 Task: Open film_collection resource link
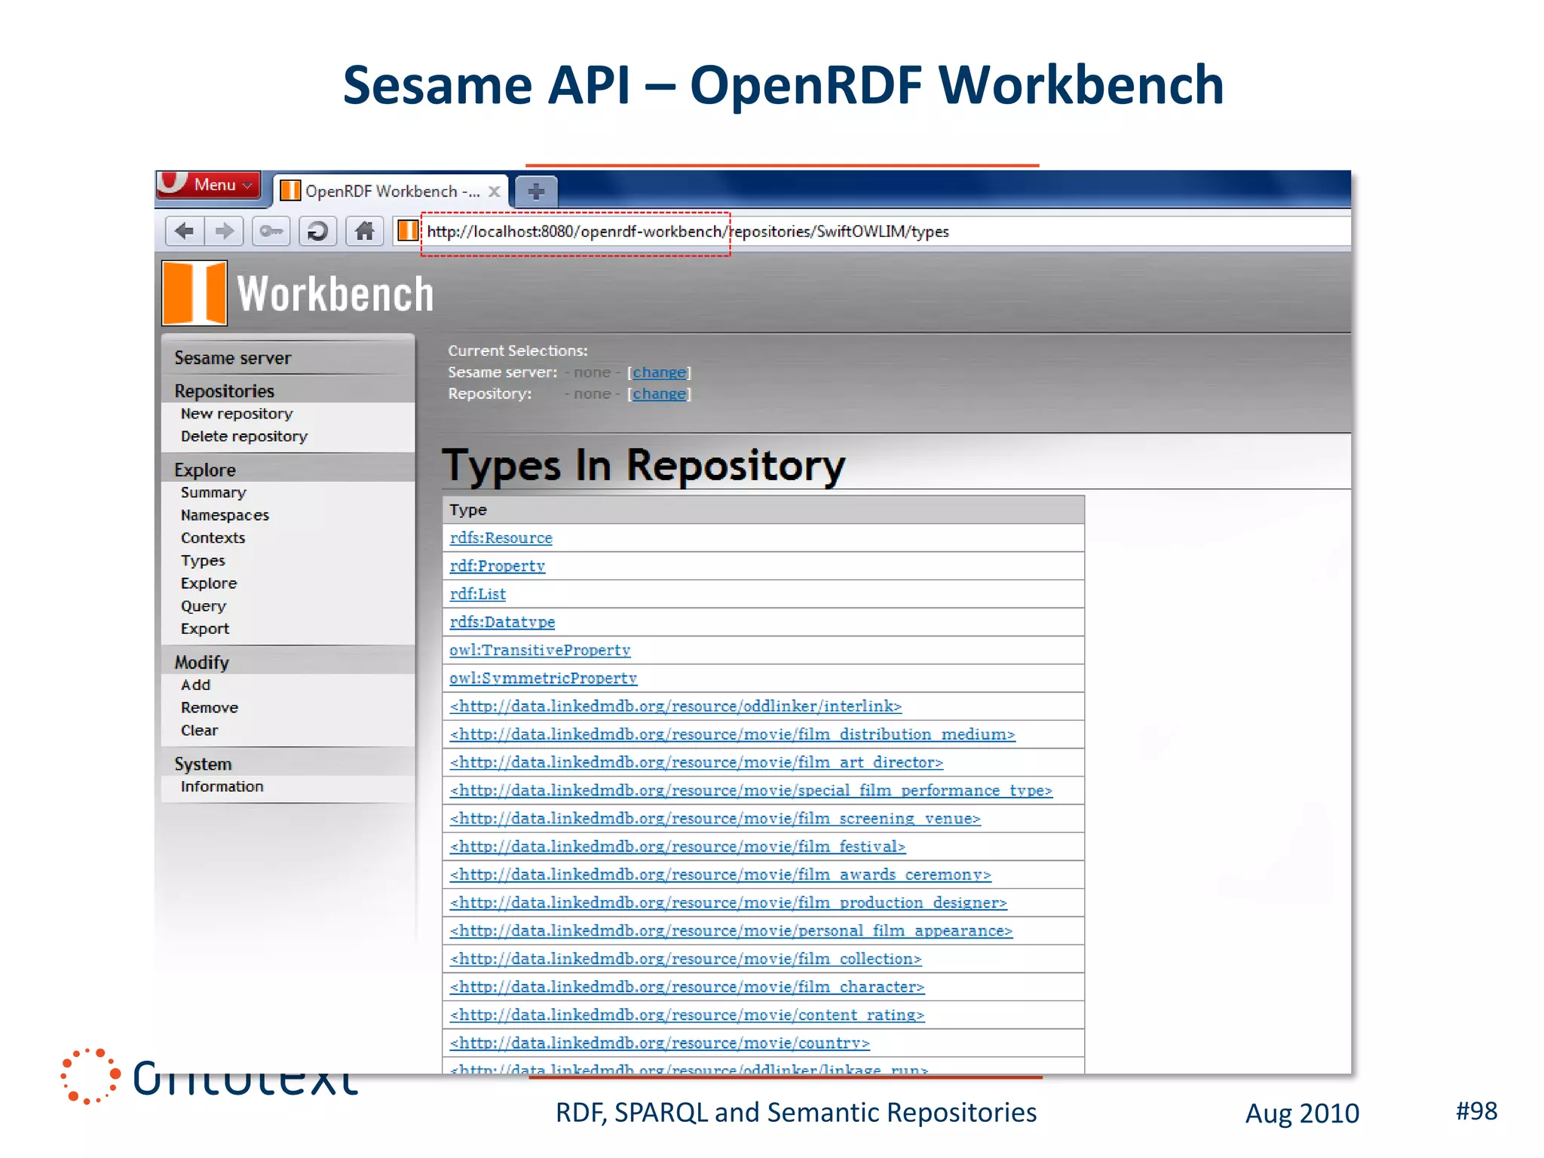685,959
